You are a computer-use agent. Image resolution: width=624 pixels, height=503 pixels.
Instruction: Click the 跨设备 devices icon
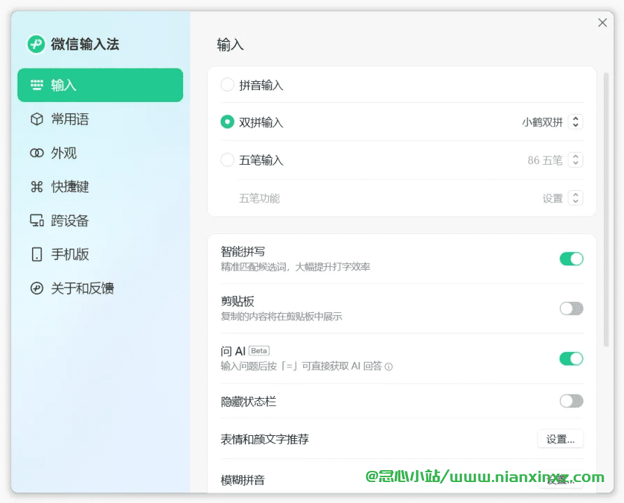[36, 221]
